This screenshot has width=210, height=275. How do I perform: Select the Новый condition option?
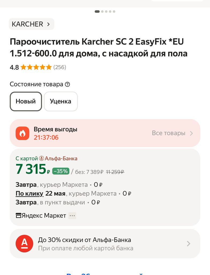pyautogui.click(x=26, y=101)
